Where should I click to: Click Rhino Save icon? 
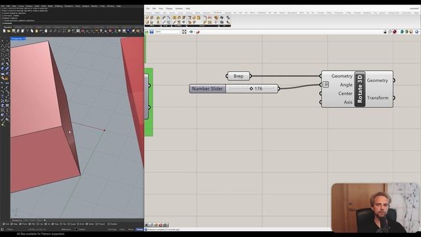click(x=13, y=31)
